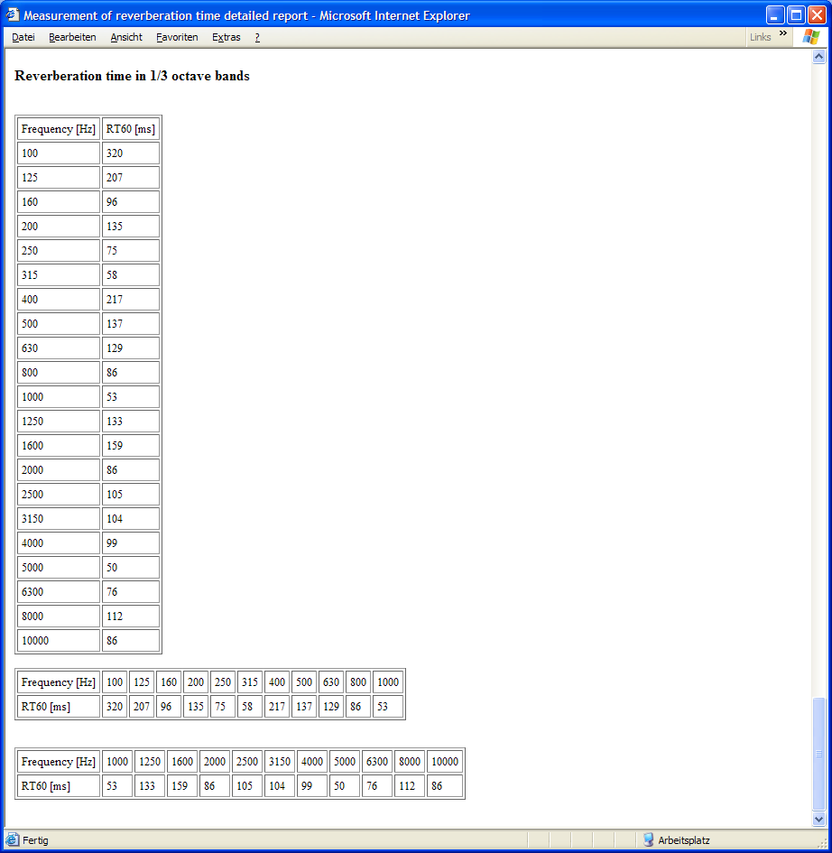Viewport: 832px width, 853px height.
Task: Click the Internet Explorer page icon in title bar
Action: pyautogui.click(x=13, y=15)
